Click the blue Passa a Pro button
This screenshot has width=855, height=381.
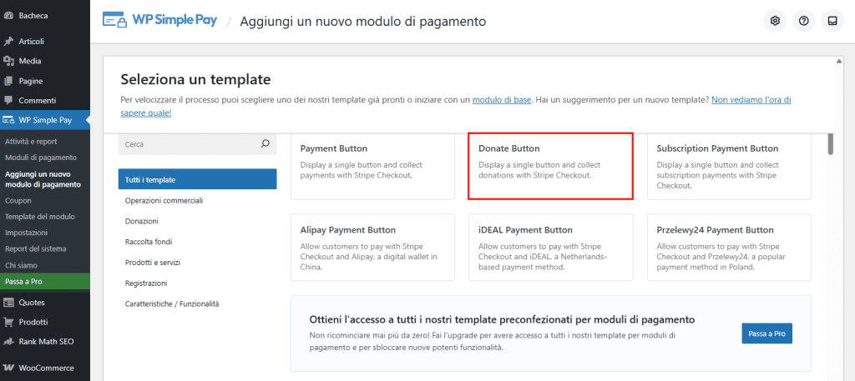pyautogui.click(x=766, y=333)
